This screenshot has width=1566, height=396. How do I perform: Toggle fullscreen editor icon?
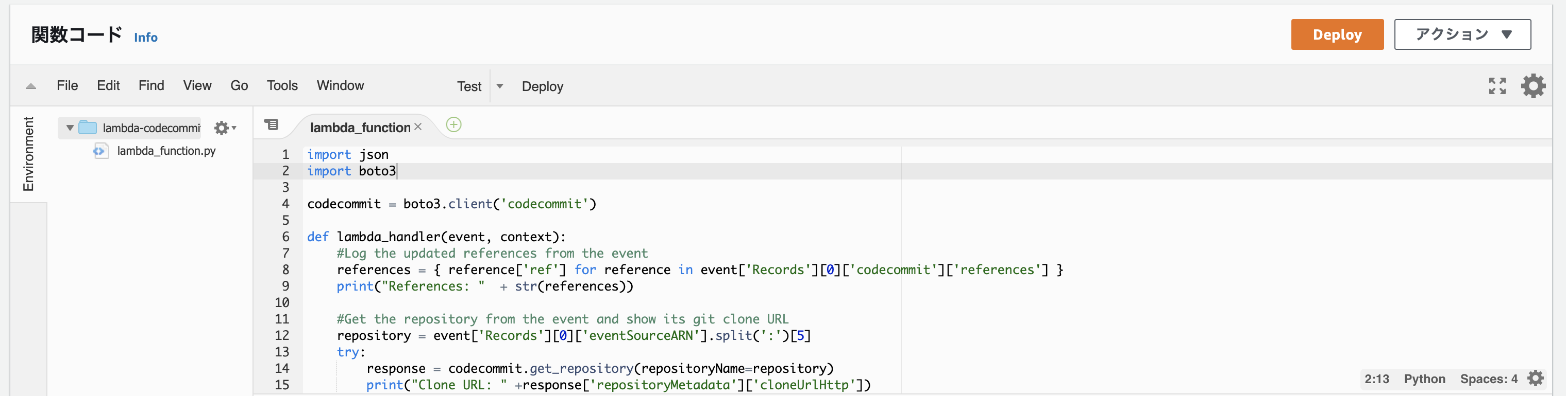point(1497,86)
